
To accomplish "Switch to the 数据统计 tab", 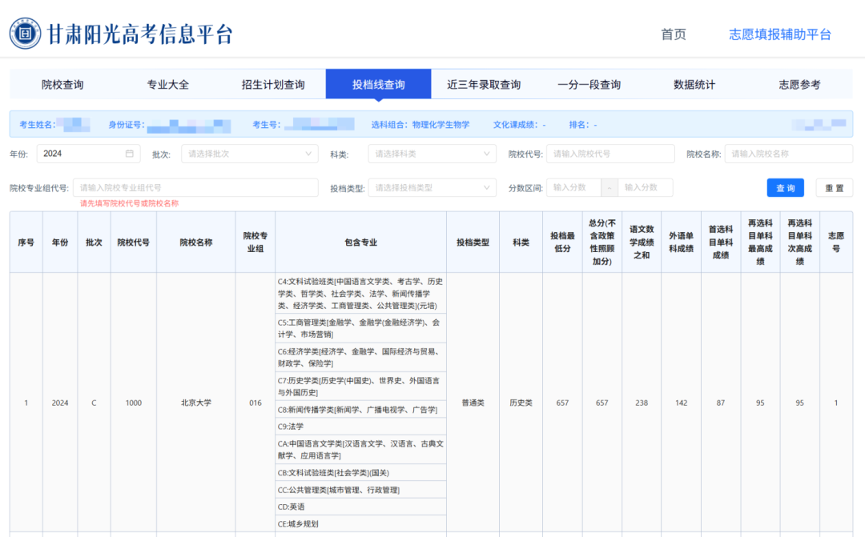I will pyautogui.click(x=692, y=83).
